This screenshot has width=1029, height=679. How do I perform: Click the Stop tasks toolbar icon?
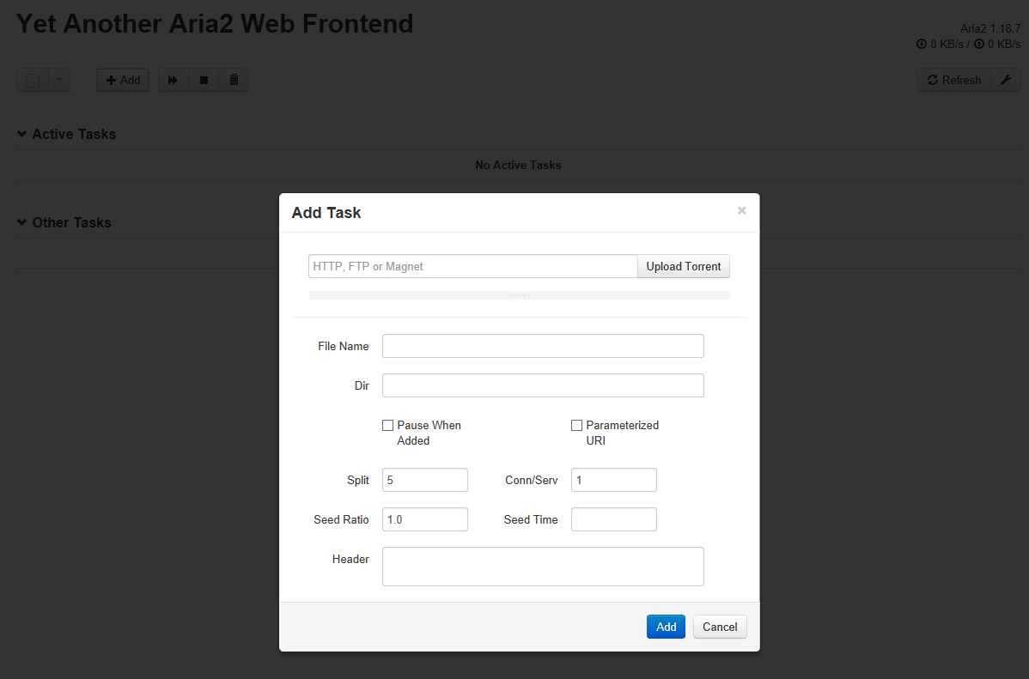(x=203, y=79)
